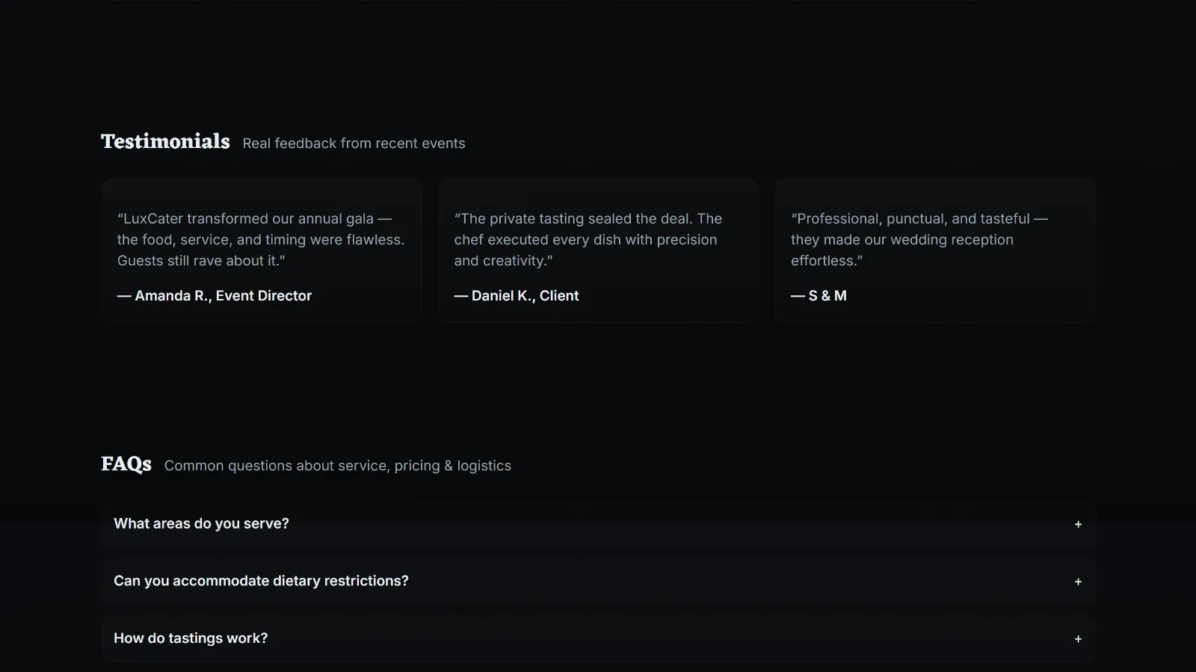Click the FAQs heading

126,464
